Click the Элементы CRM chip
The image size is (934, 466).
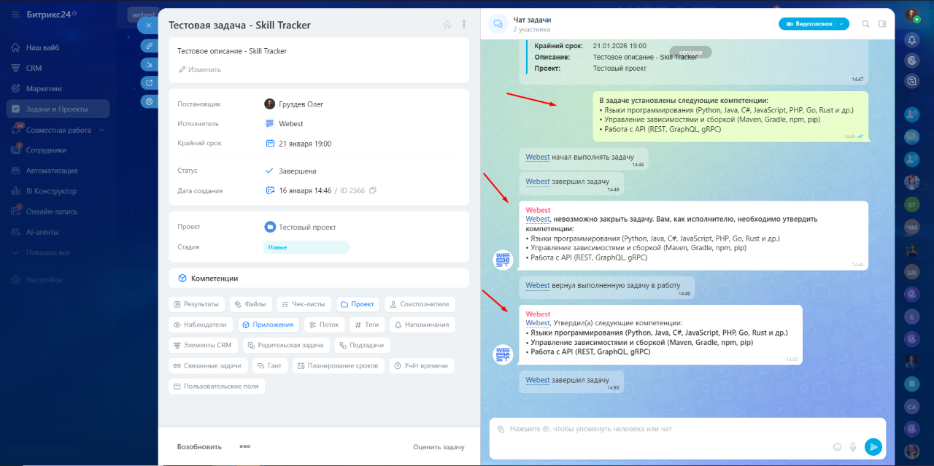tap(204, 345)
